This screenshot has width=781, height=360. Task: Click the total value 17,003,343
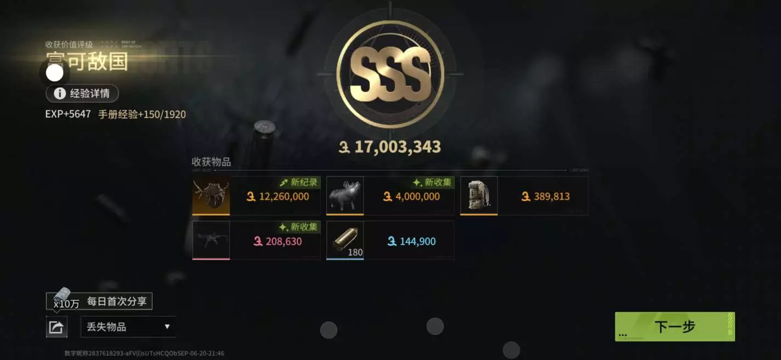[390, 147]
